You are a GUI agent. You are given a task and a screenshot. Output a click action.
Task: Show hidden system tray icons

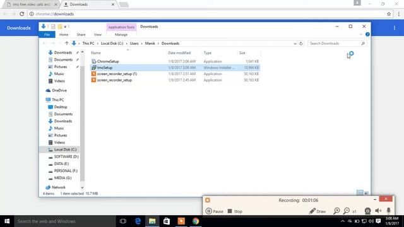343,221
